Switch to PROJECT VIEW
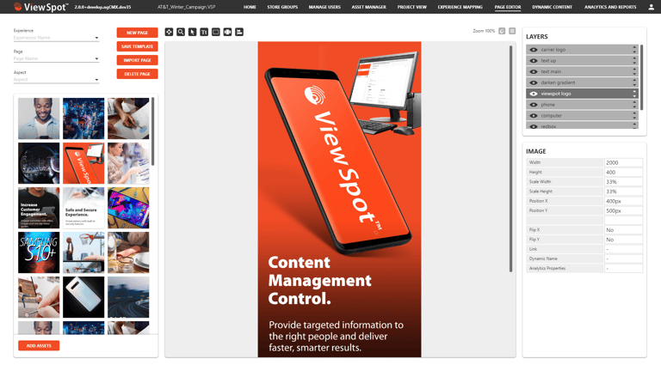This screenshot has width=661, height=371. [412, 7]
